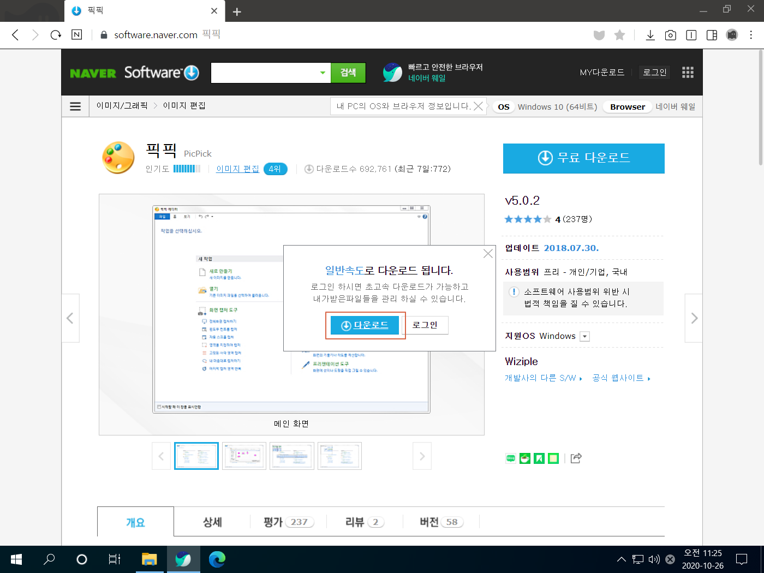The height and width of the screenshot is (573, 764).
Task: Share to Naver Memo icon
Action: coord(553,458)
